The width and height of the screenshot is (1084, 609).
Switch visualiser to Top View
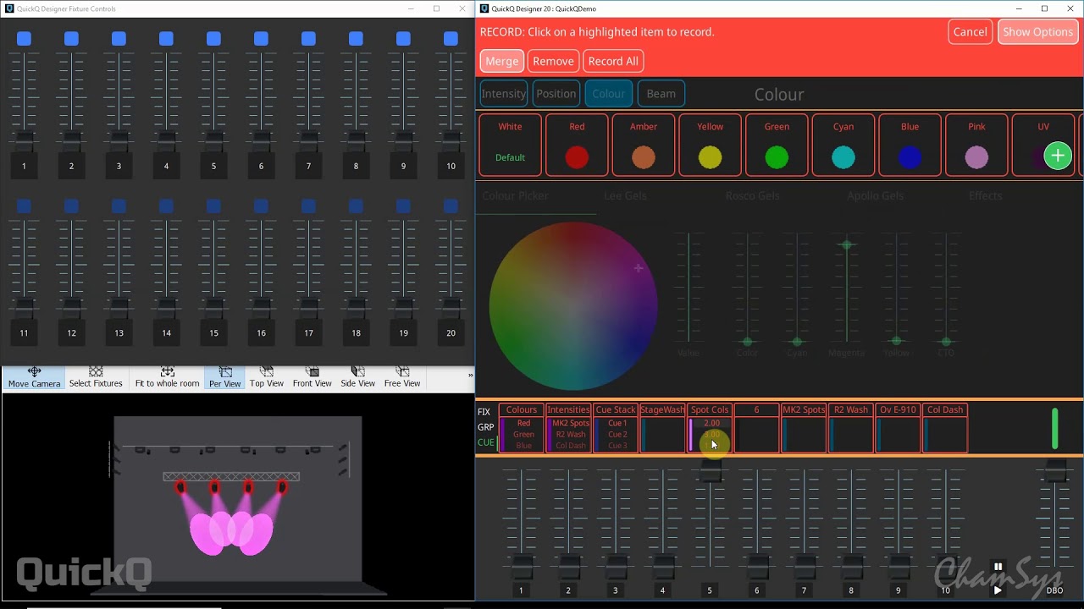click(x=267, y=377)
